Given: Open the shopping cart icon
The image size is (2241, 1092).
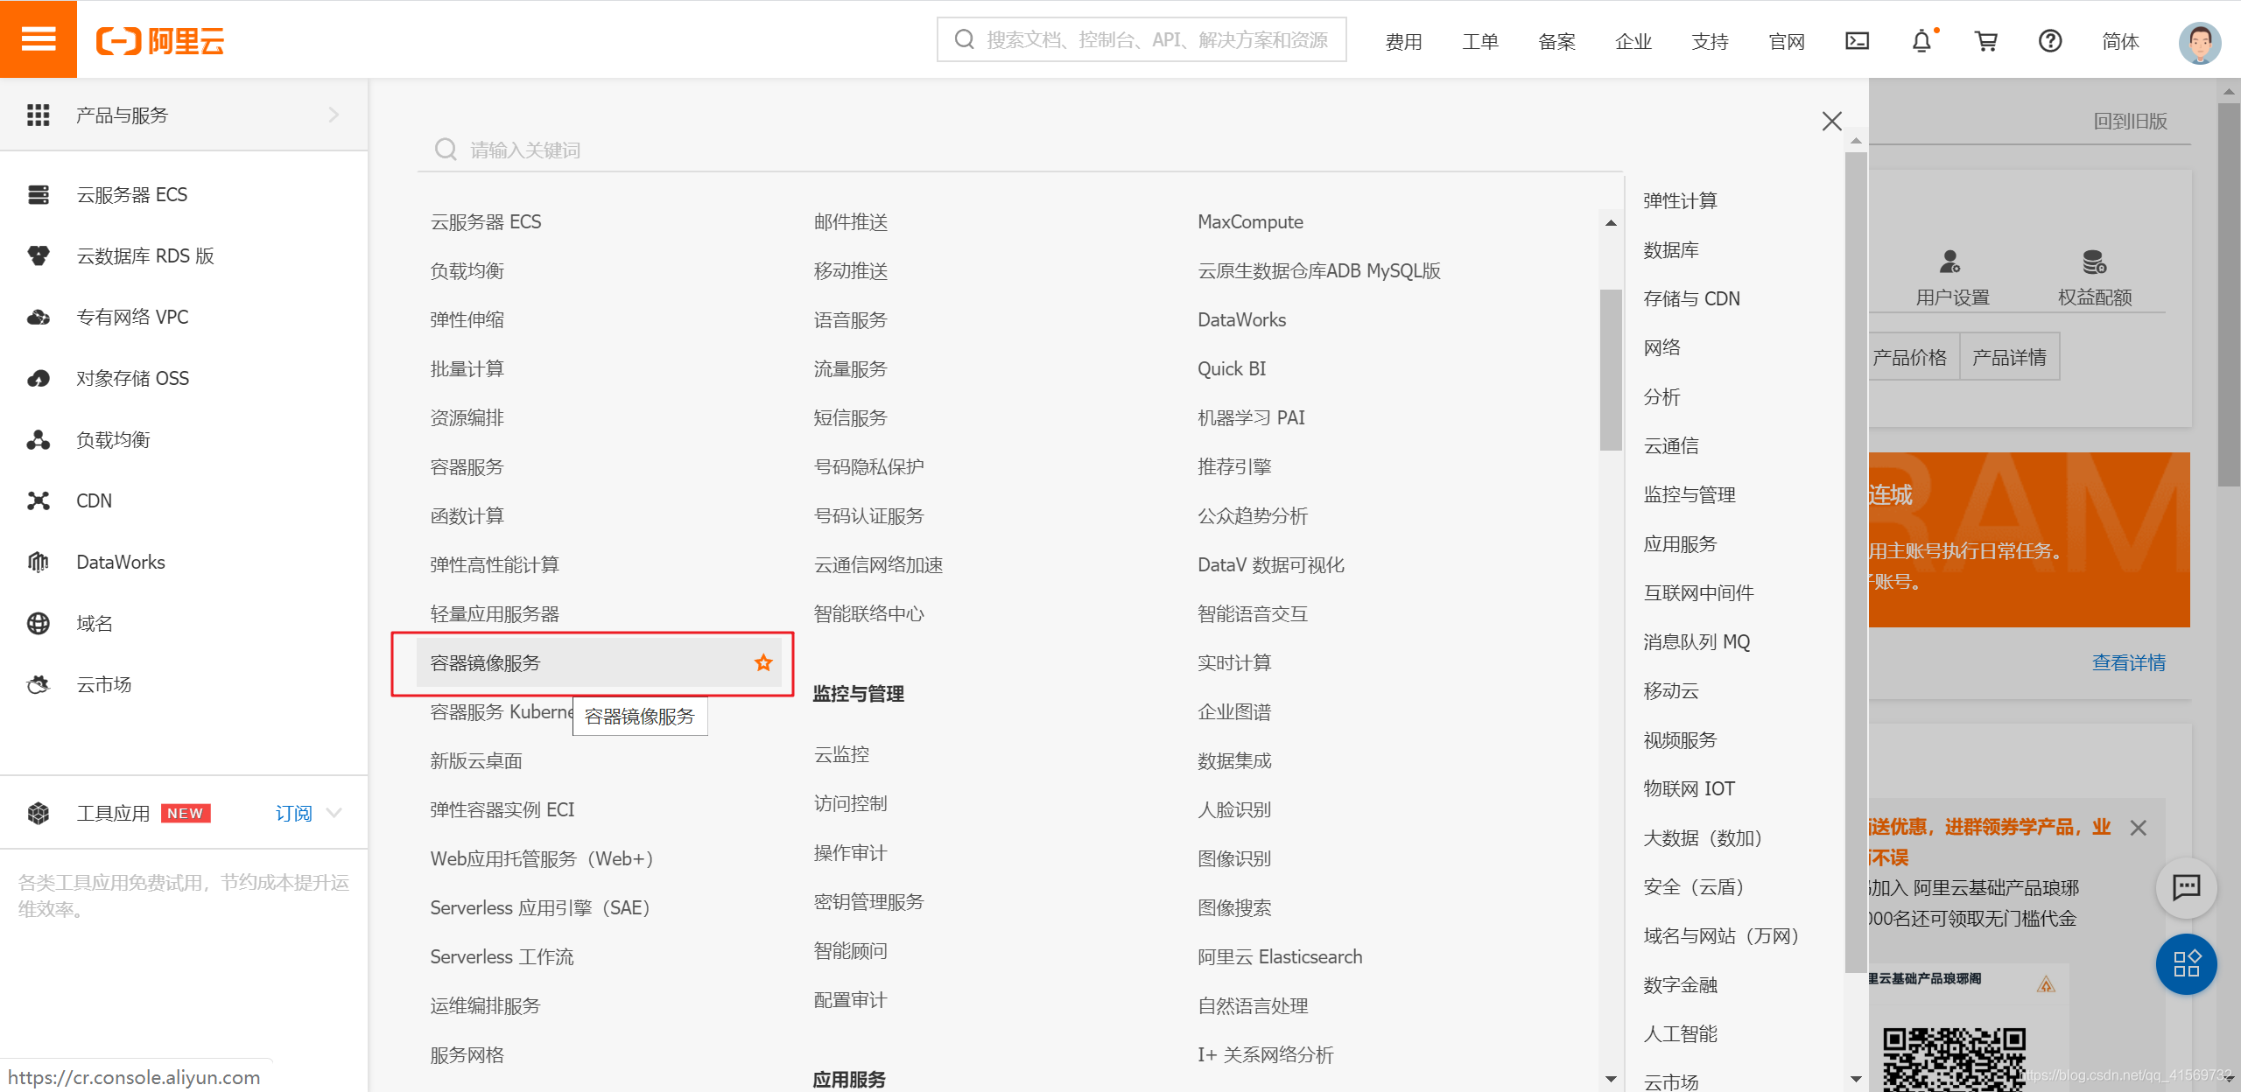Looking at the screenshot, I should [x=1985, y=41].
